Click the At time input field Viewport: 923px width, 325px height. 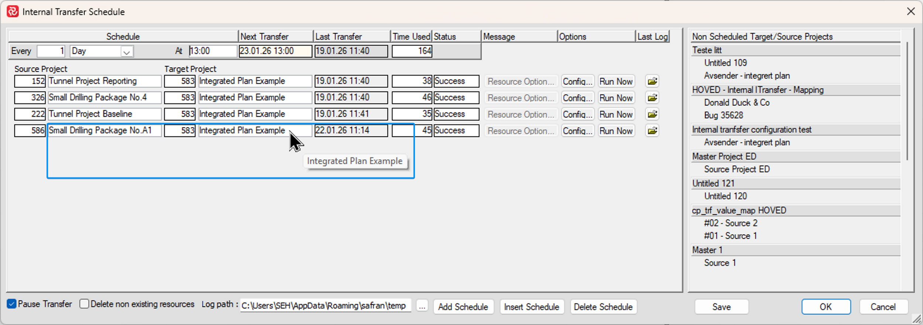click(212, 51)
